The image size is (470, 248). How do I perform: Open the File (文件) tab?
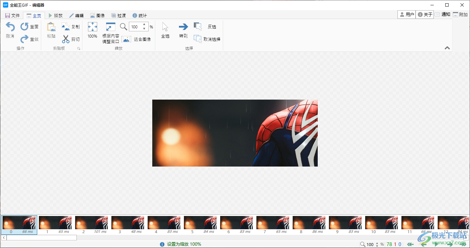tap(13, 15)
